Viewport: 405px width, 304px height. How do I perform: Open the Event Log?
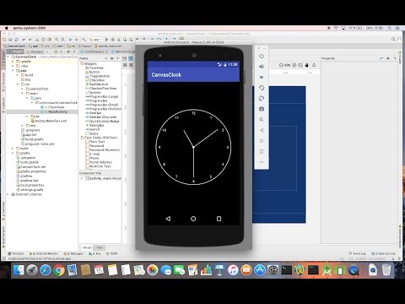357,253
